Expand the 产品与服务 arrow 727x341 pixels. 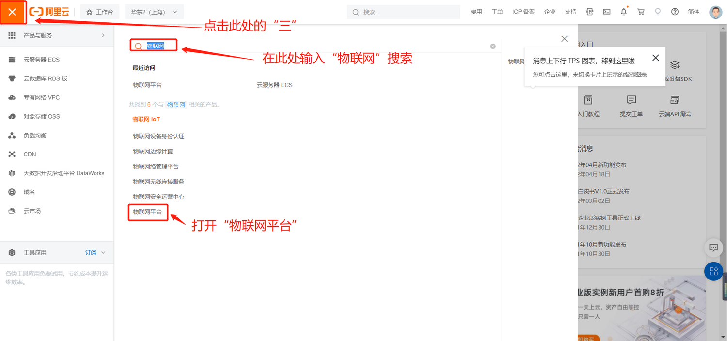tap(103, 35)
